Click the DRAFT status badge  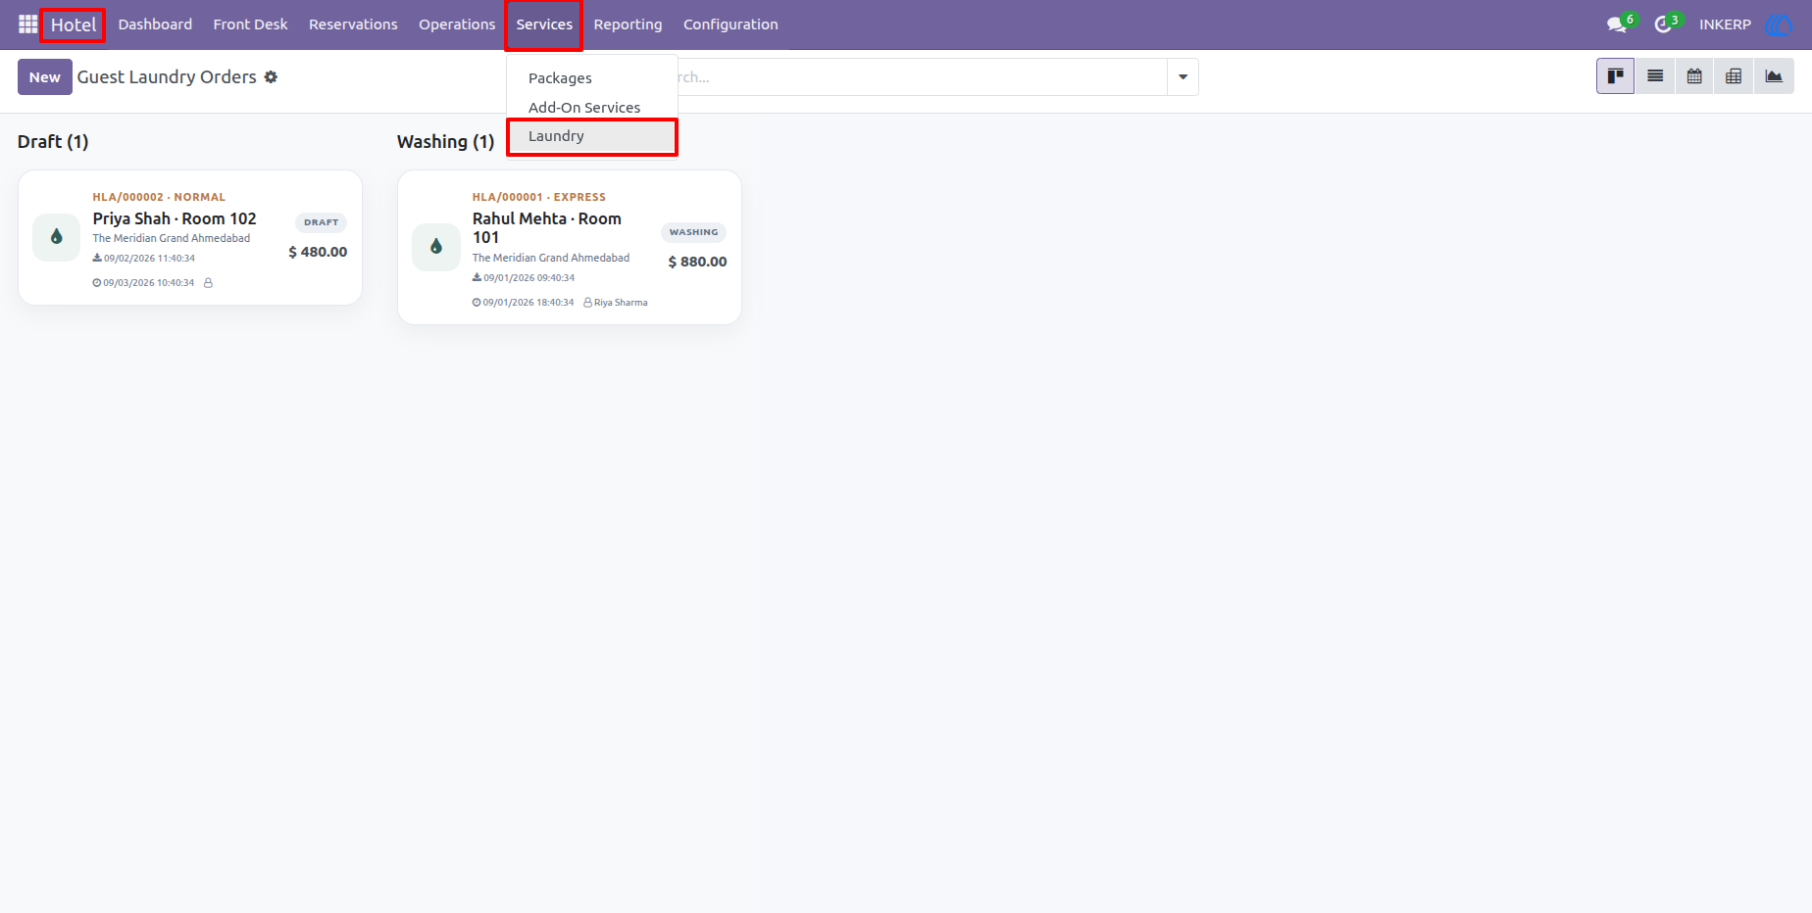(x=322, y=222)
